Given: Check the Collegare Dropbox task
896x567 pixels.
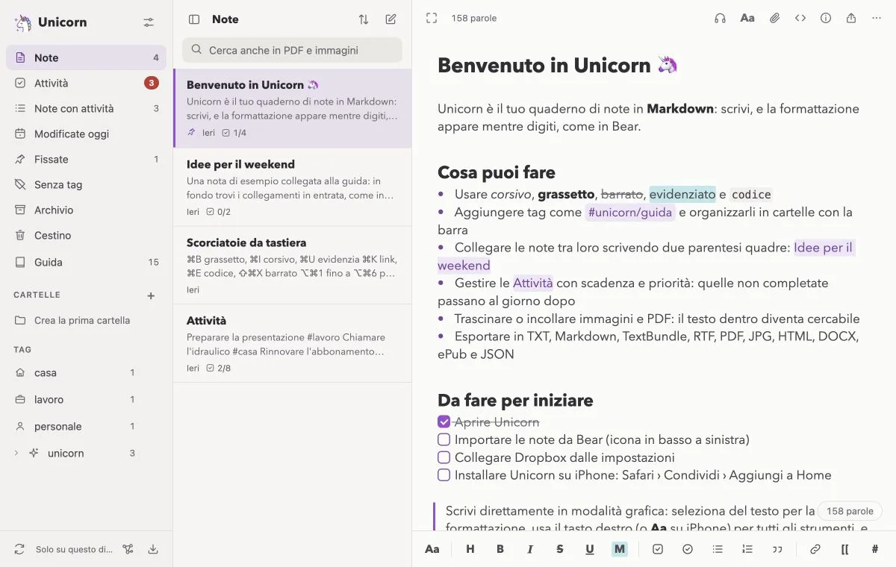Looking at the screenshot, I should tap(444, 457).
